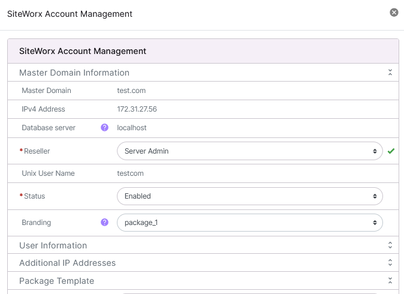The height and width of the screenshot is (294, 404).
Task: Click the SiteWorx Account Management panel header
Action: [83, 52]
